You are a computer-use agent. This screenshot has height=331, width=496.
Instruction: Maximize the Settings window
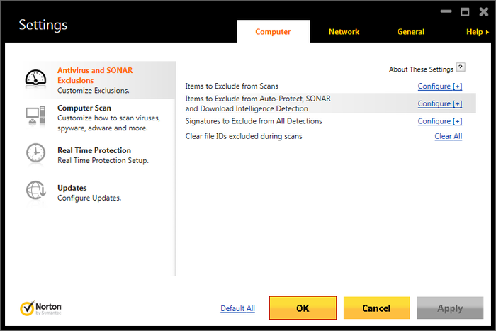[x=465, y=11]
